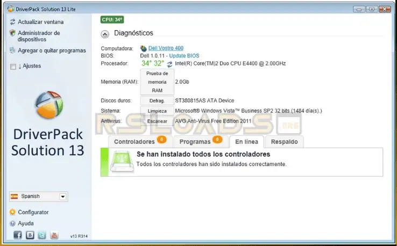The height and width of the screenshot is (246, 397).
Task: Minimize the DriverPack window
Action: [359, 9]
